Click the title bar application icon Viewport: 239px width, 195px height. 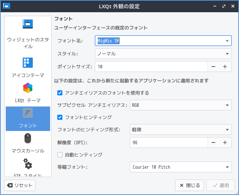pos(6,6)
